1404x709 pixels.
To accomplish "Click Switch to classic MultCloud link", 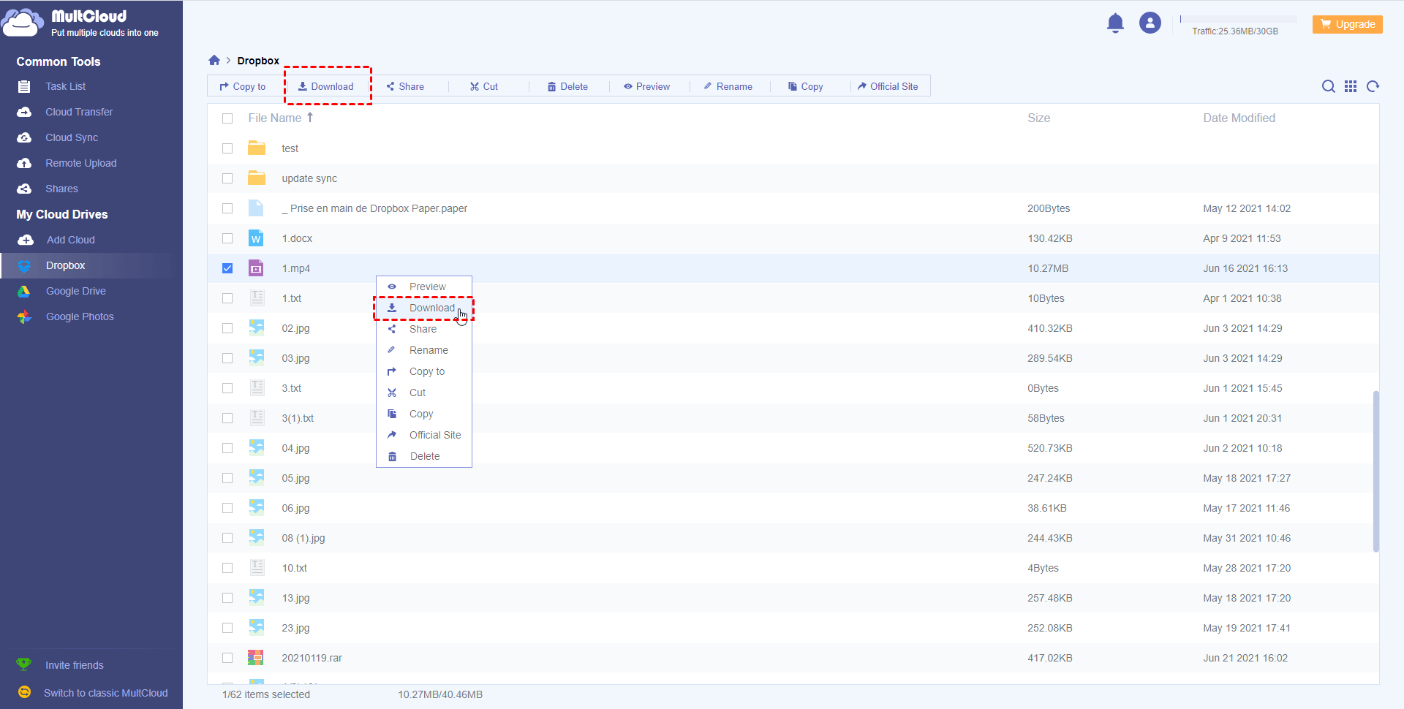I will [x=105, y=693].
